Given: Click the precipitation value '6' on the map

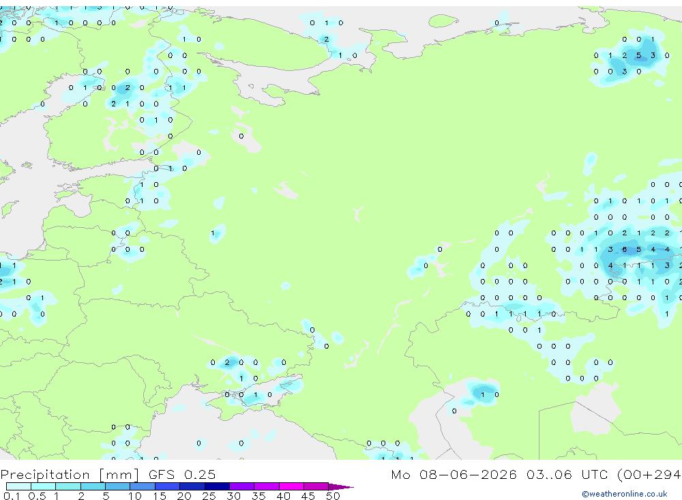Looking at the screenshot, I should 625,250.
